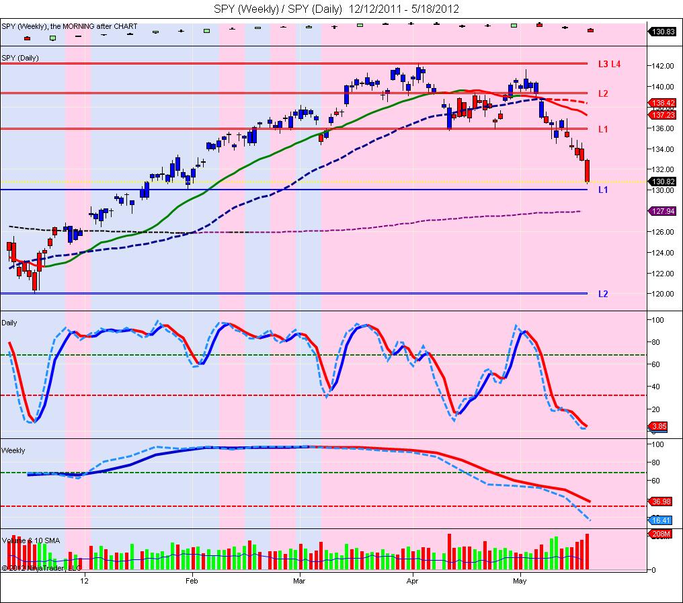Viewport: 683px width, 603px height.
Task: Select the red 138.42 price marker
Action: [x=663, y=104]
